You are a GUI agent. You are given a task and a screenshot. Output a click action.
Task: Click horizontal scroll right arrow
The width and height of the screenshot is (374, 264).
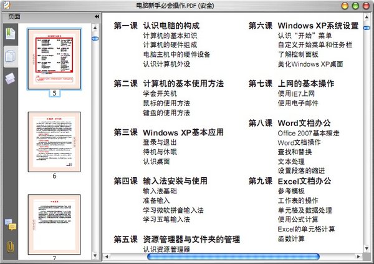coord(358,257)
